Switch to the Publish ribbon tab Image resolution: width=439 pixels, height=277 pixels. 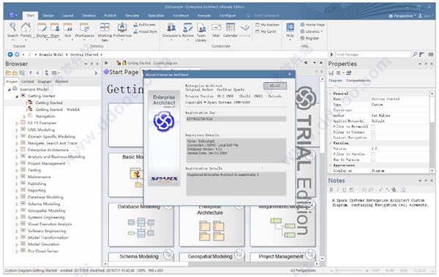pyautogui.click(x=110, y=15)
